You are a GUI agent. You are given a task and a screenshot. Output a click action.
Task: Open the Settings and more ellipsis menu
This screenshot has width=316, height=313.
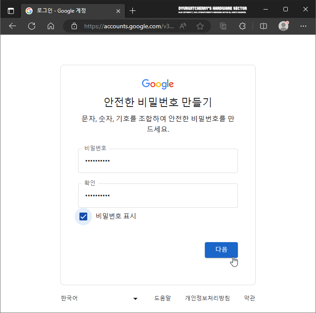click(x=303, y=26)
